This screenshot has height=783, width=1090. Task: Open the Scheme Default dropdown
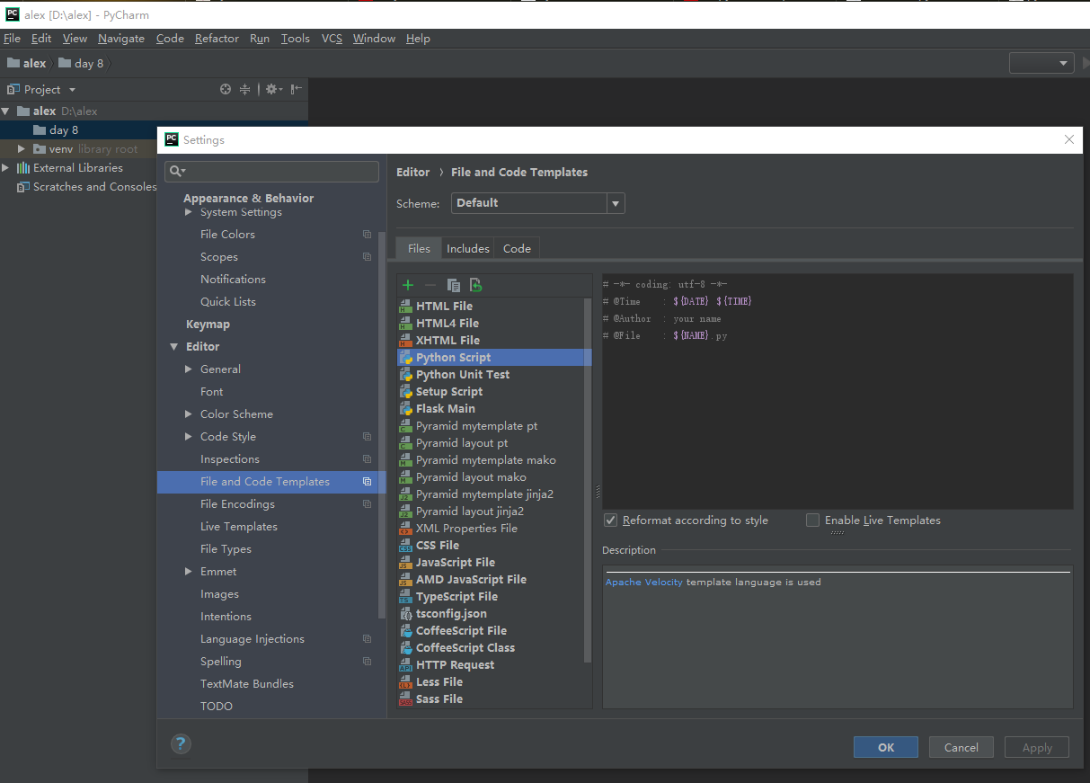coord(537,203)
